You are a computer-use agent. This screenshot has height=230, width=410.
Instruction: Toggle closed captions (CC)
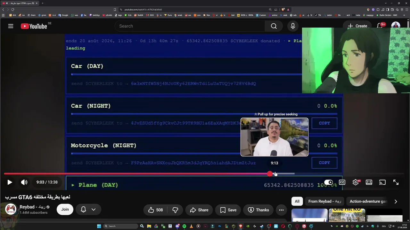point(342,182)
